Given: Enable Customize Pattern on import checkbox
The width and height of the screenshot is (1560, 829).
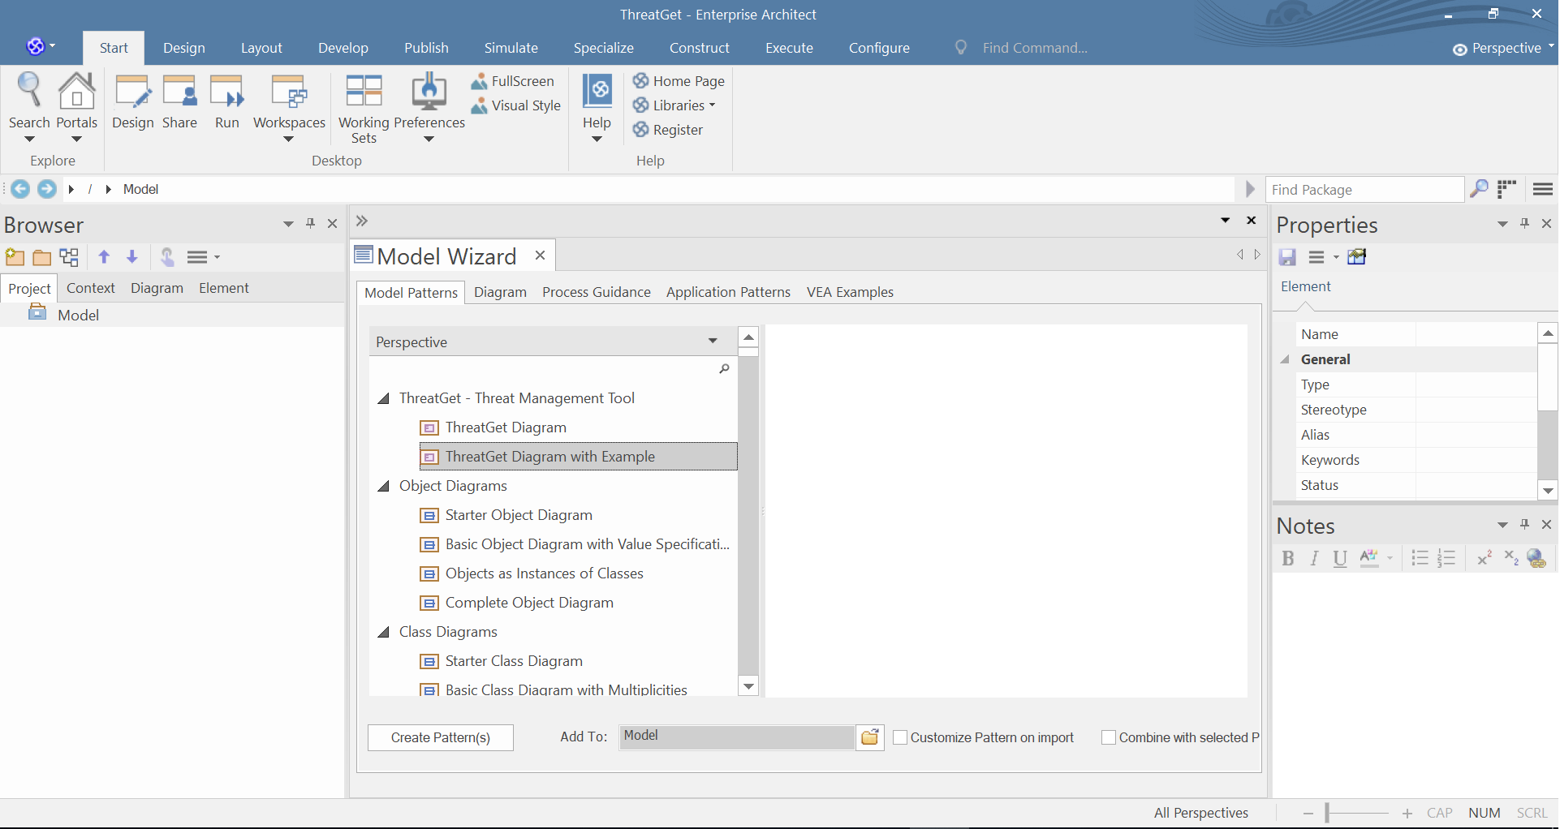Looking at the screenshot, I should point(900,737).
